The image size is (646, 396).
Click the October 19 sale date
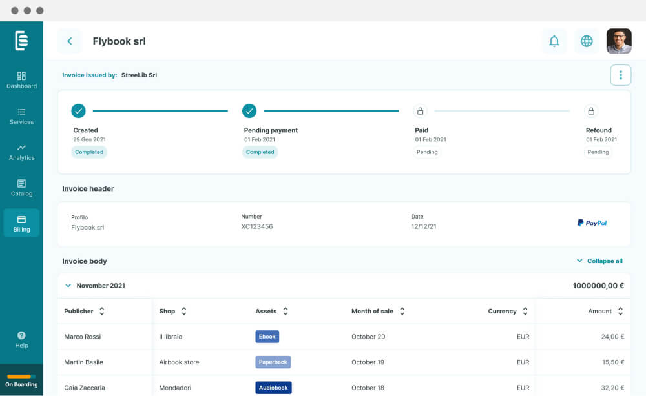coord(368,362)
